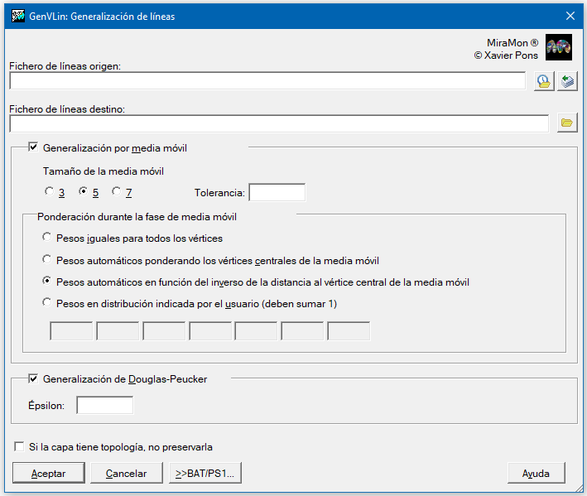Select moving average size 3
This screenshot has height=496, width=587.
coord(49,191)
